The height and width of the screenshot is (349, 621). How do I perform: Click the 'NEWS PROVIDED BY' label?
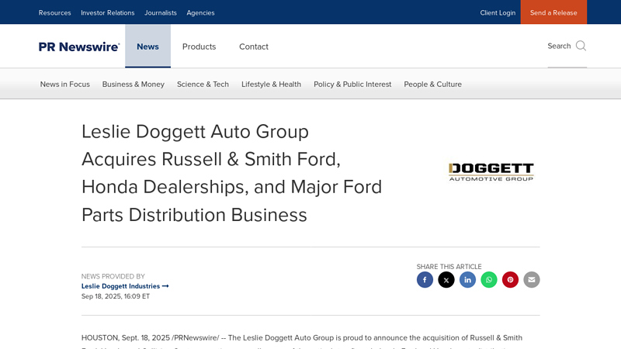(113, 276)
